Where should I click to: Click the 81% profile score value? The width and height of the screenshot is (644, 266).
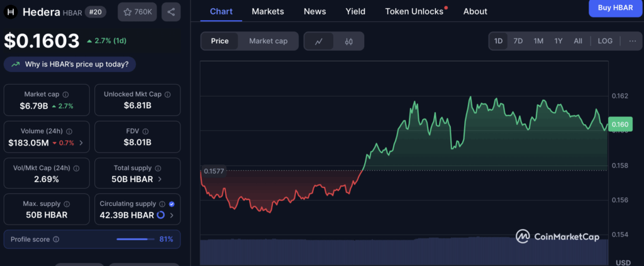(x=166, y=239)
